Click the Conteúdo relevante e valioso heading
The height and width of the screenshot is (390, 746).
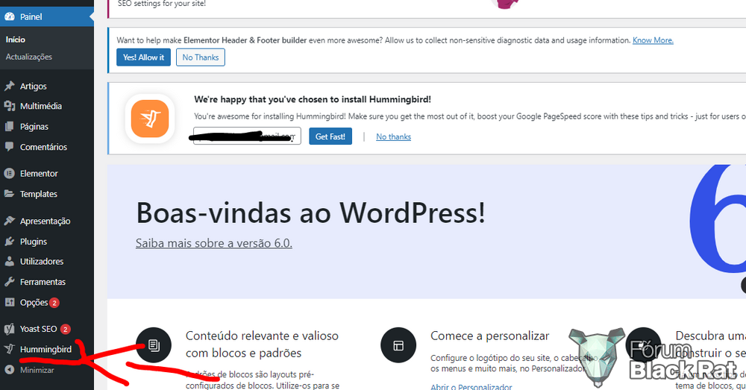coord(262,345)
